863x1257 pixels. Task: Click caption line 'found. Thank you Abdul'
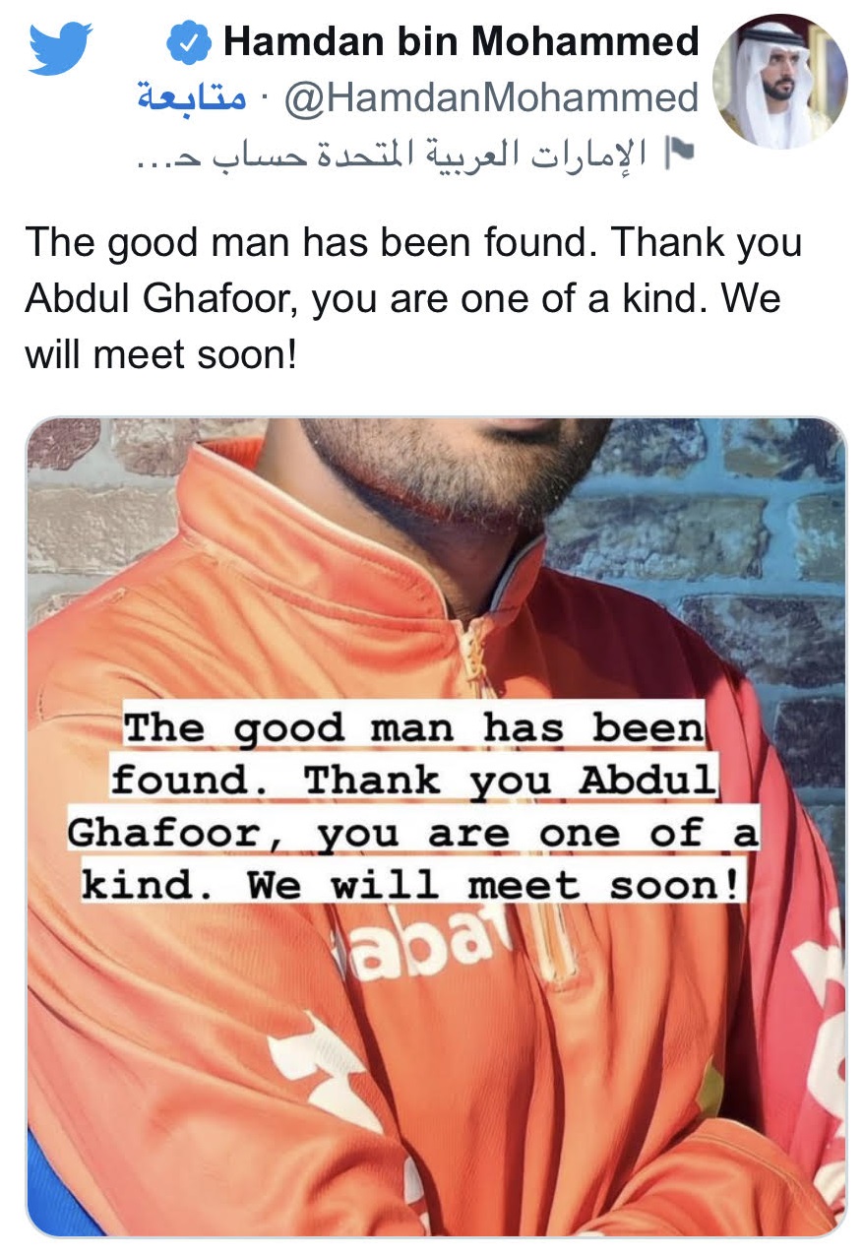(413, 780)
